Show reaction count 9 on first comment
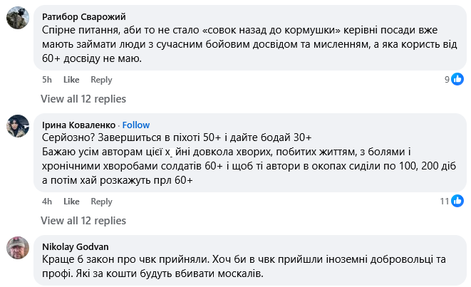The width and height of the screenshot is (471, 287). point(447,80)
